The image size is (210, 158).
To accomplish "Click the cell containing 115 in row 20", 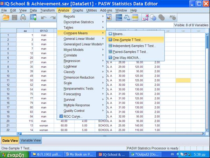I will click(25, 121).
